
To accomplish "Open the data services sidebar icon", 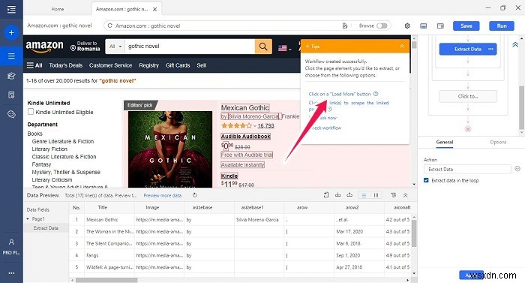I will 11,95.
